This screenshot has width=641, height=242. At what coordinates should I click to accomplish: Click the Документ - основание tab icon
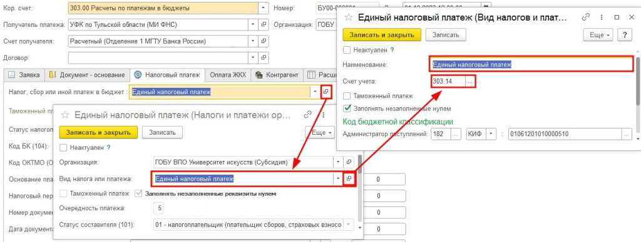coord(53,75)
